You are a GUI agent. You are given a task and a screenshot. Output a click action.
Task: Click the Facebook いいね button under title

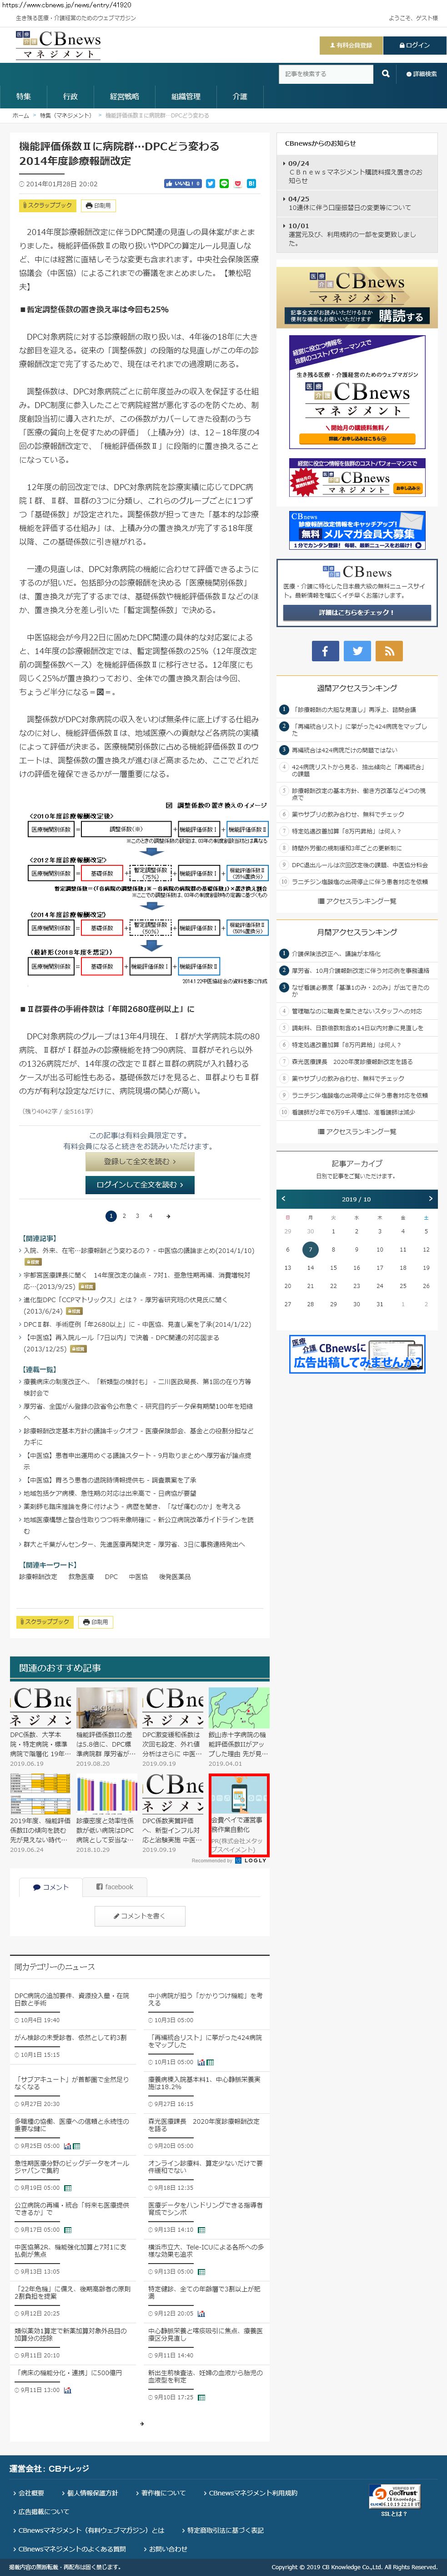tap(183, 184)
